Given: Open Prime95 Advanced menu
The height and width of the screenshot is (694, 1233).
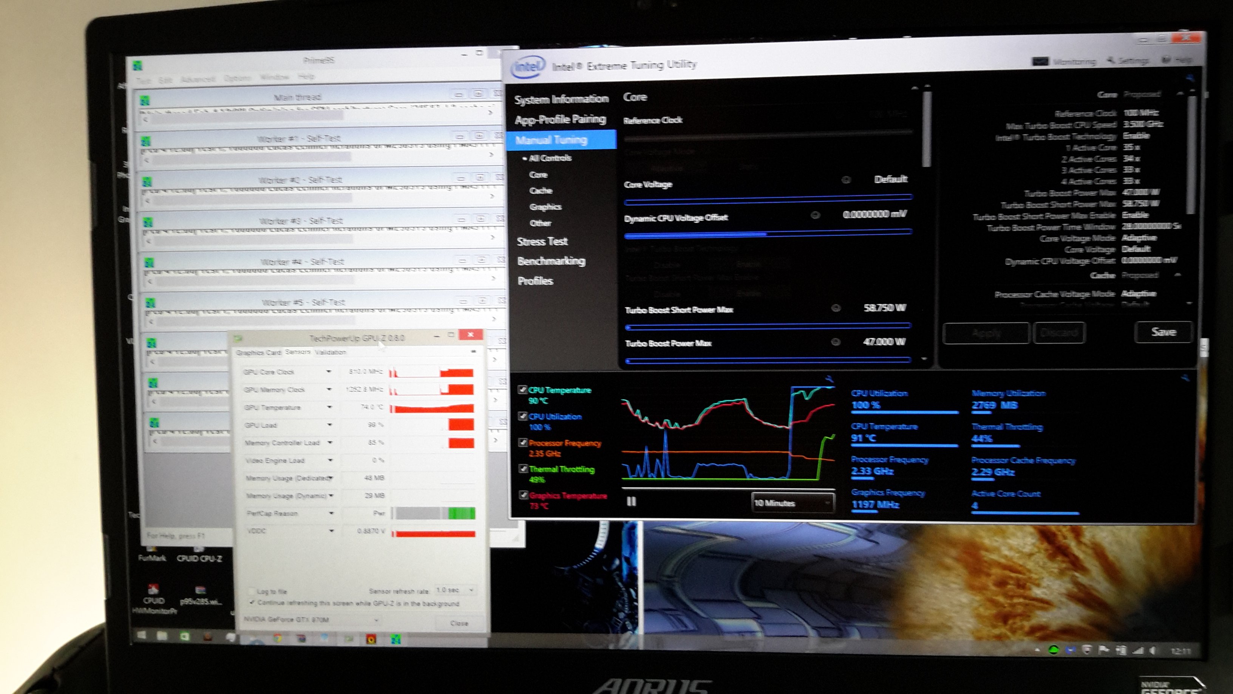Looking at the screenshot, I should [x=198, y=79].
